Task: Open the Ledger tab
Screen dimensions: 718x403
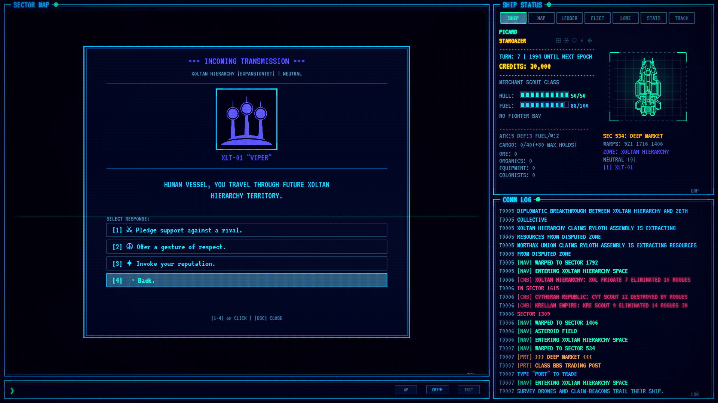Action: pos(569,18)
